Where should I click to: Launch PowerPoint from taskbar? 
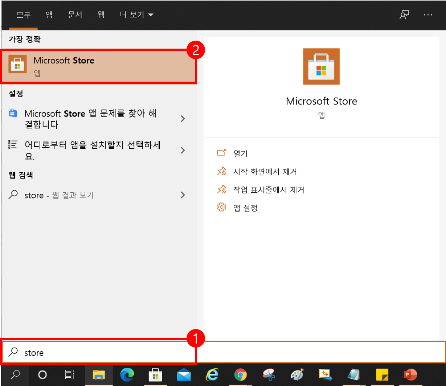tap(410, 375)
